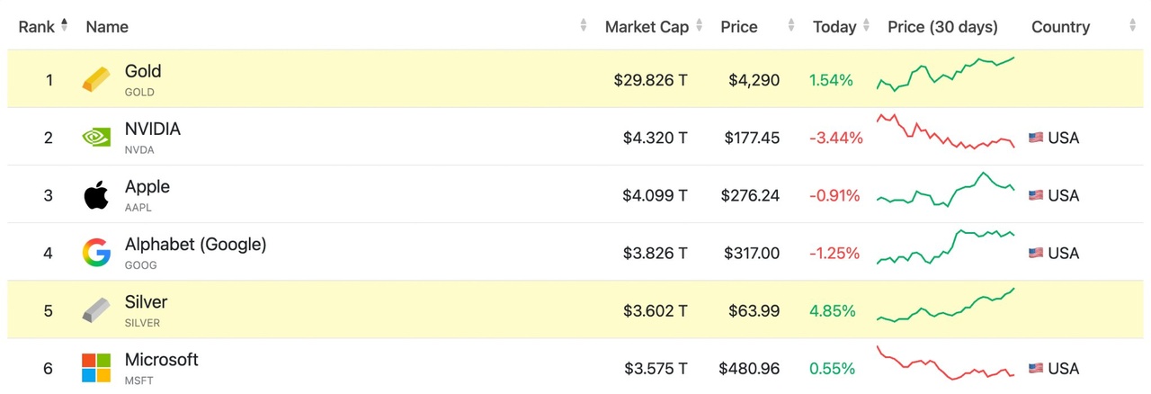Open the Alphabet (Google) link
1151x394 pixels.
coord(195,245)
